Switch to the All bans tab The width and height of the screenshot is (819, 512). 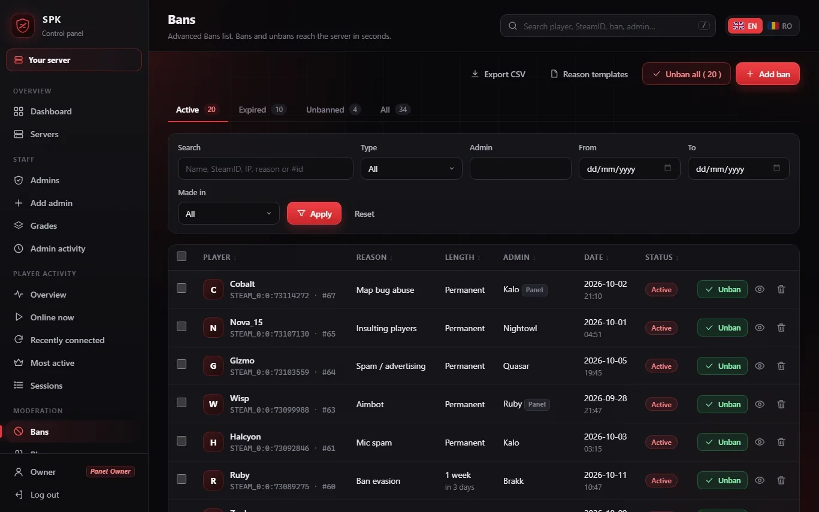[x=395, y=110]
